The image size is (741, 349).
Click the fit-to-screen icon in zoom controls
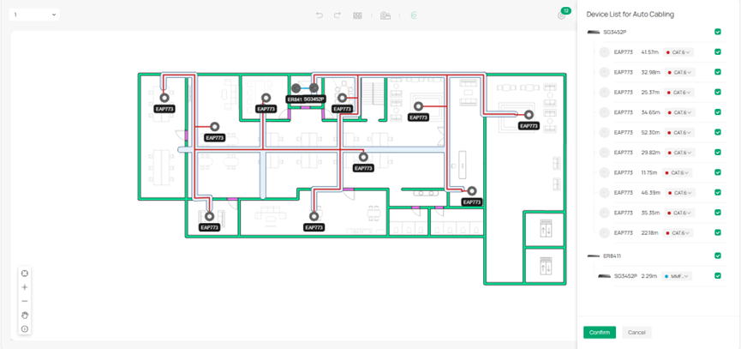pyautogui.click(x=25, y=274)
